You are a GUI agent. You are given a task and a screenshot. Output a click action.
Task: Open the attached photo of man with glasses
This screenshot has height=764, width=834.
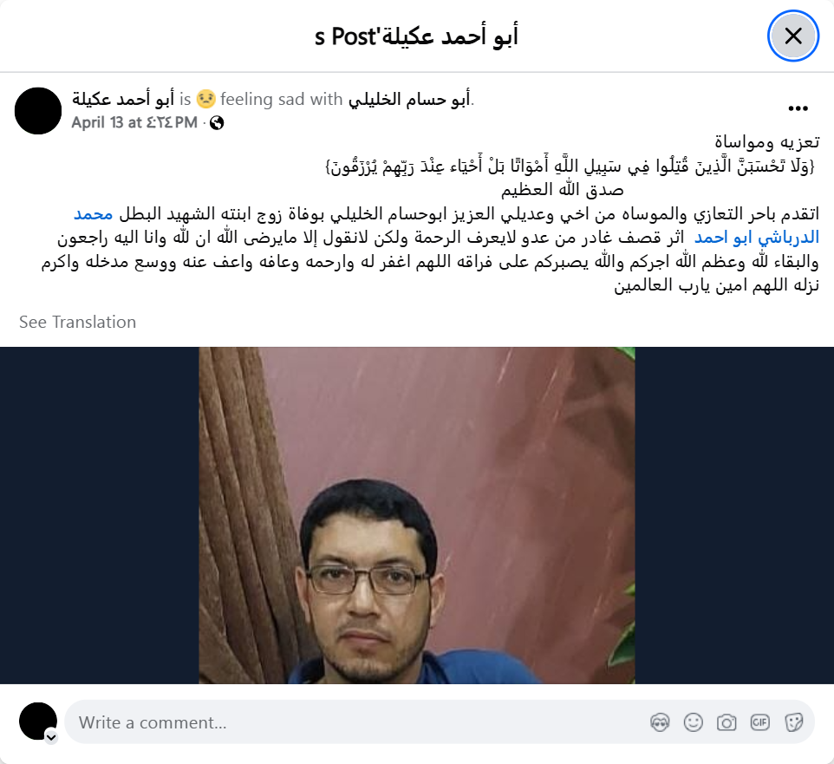[417, 515]
